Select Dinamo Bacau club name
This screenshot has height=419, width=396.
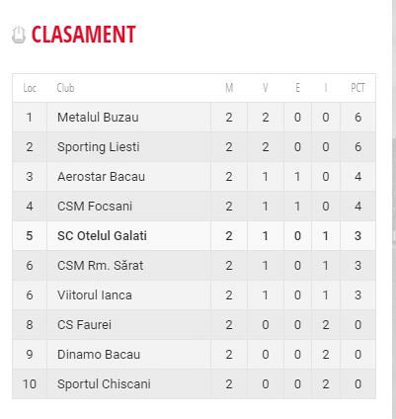click(99, 355)
